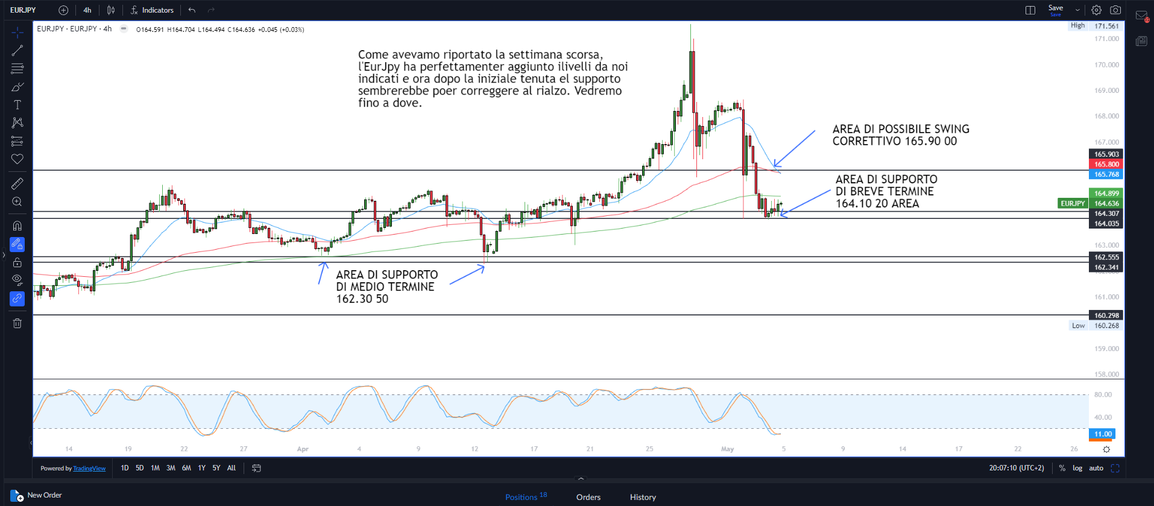
Task: Select the crosshair cursor tool
Action: (x=17, y=32)
